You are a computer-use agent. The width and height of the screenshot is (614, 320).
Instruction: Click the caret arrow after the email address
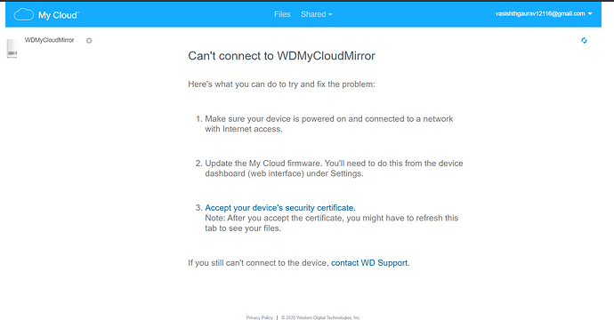pos(590,13)
